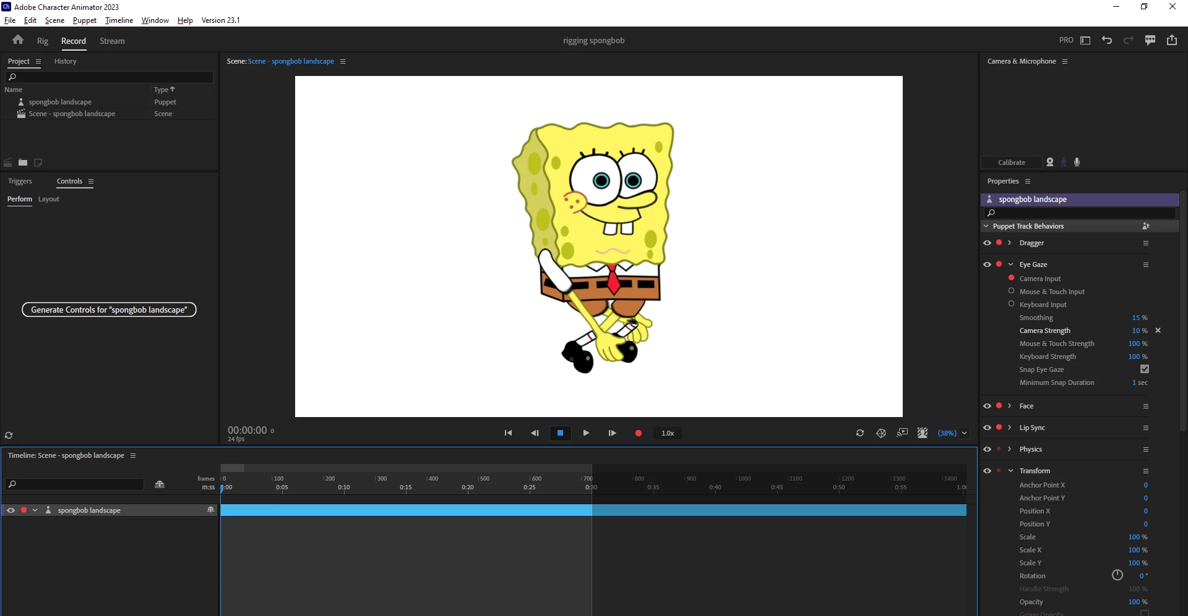Image resolution: width=1188 pixels, height=616 pixels.
Task: Click the 1.0x playback speed button
Action: pyautogui.click(x=668, y=433)
